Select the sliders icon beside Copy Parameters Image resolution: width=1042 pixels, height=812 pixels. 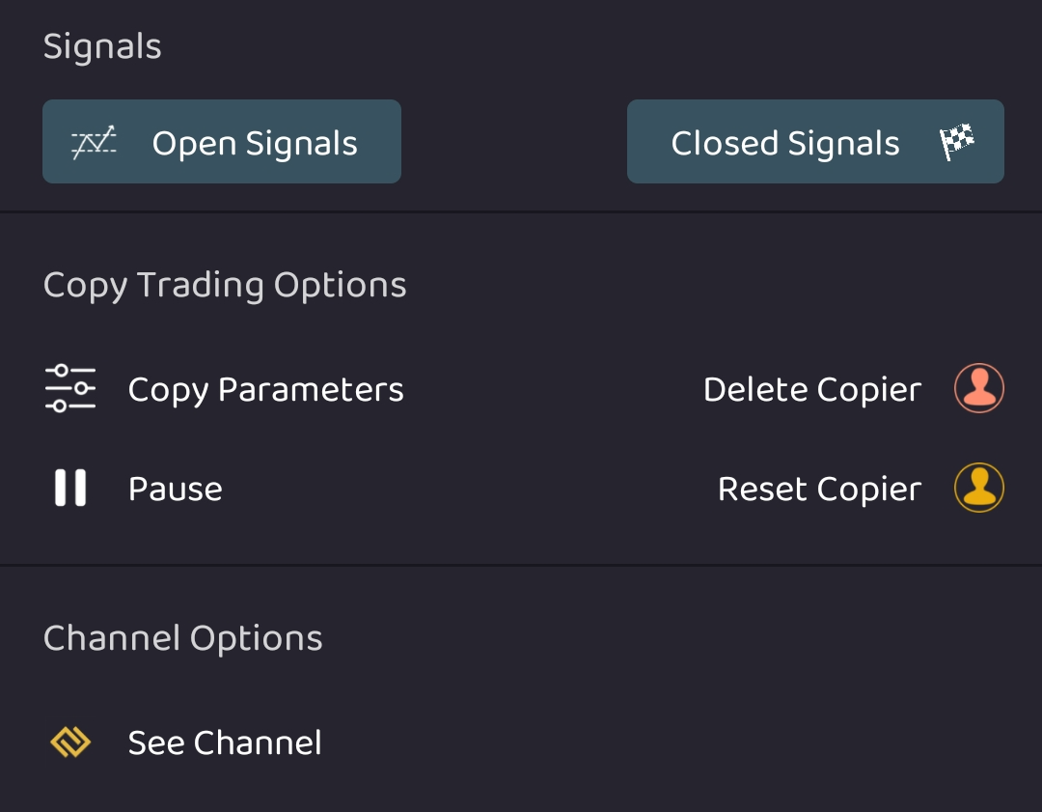click(x=69, y=388)
